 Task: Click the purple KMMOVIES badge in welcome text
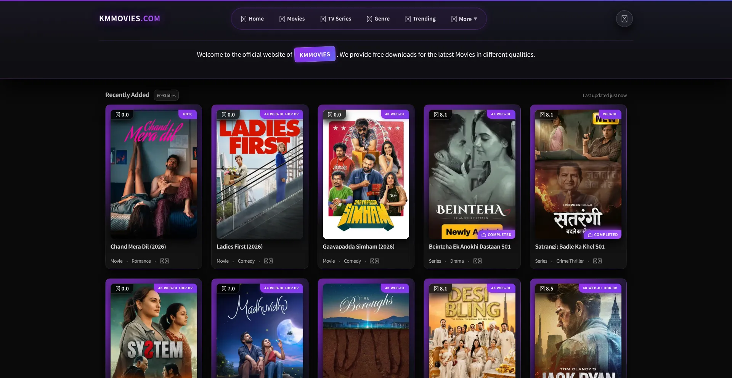click(315, 54)
